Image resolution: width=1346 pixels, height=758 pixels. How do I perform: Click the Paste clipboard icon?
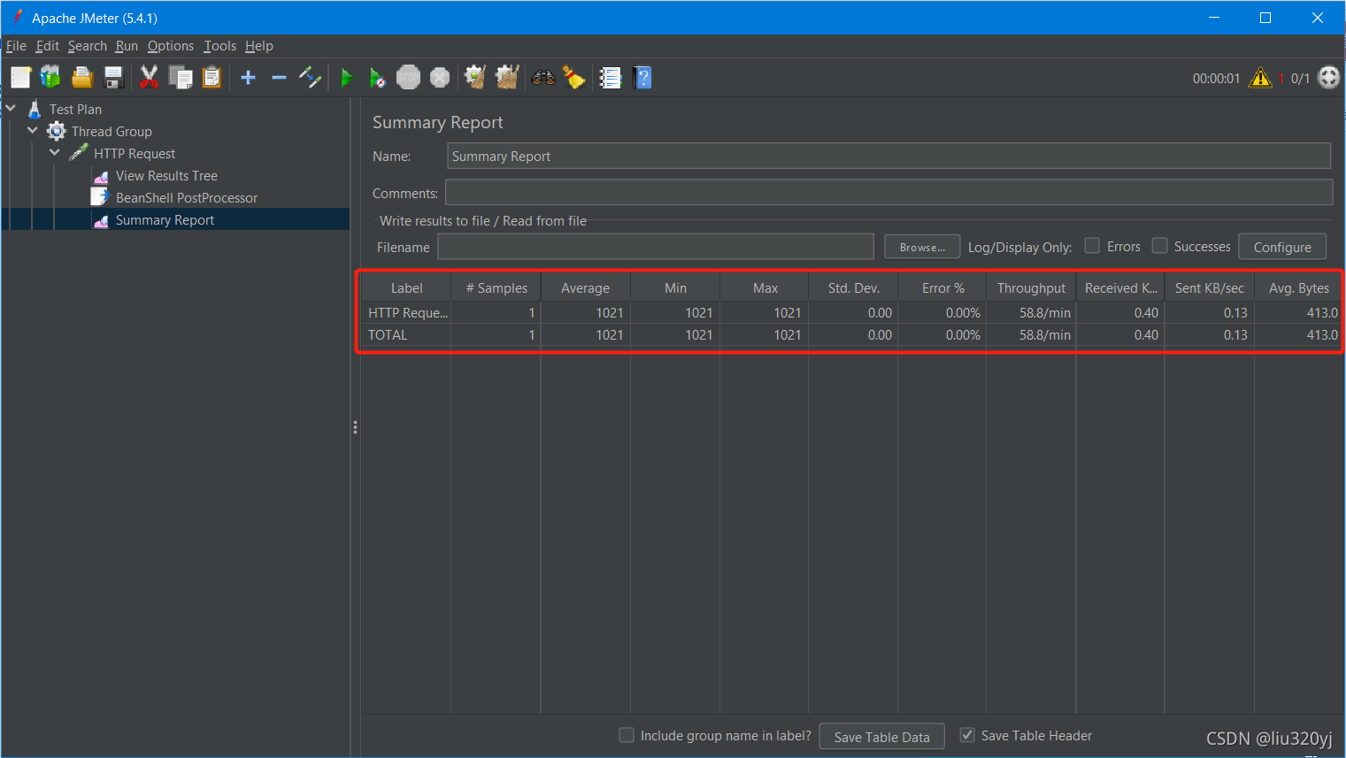pos(212,78)
